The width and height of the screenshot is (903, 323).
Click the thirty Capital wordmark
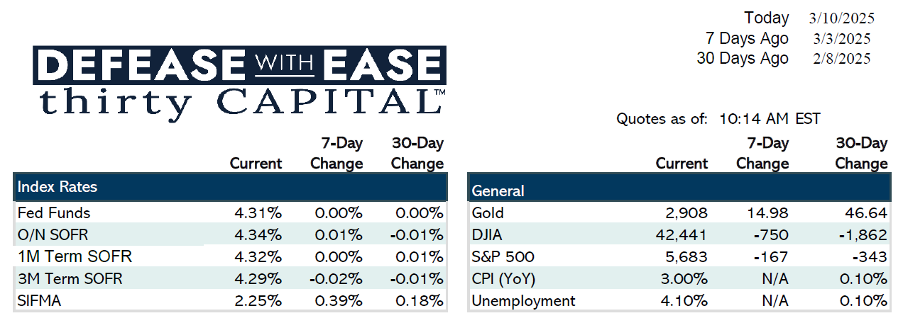click(x=243, y=101)
